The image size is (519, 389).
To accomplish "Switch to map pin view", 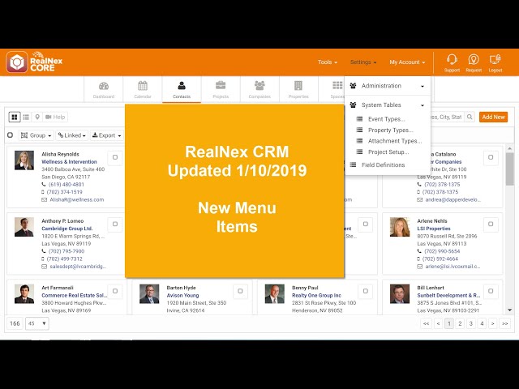I will (37, 117).
